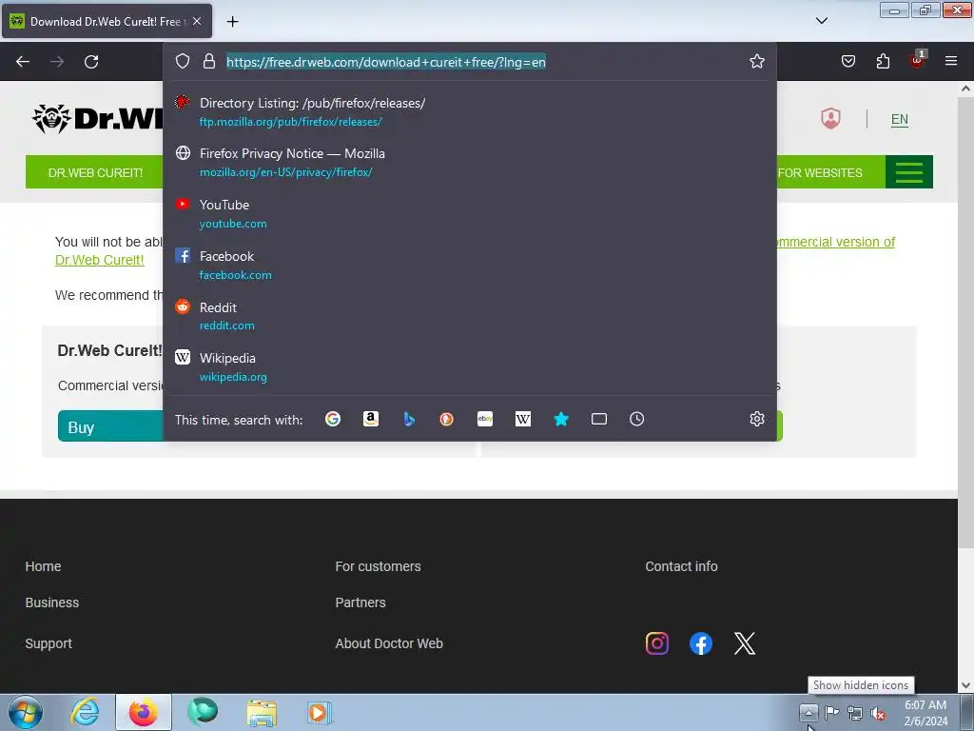
Task: Open the Save to Pocket button
Action: 847,61
